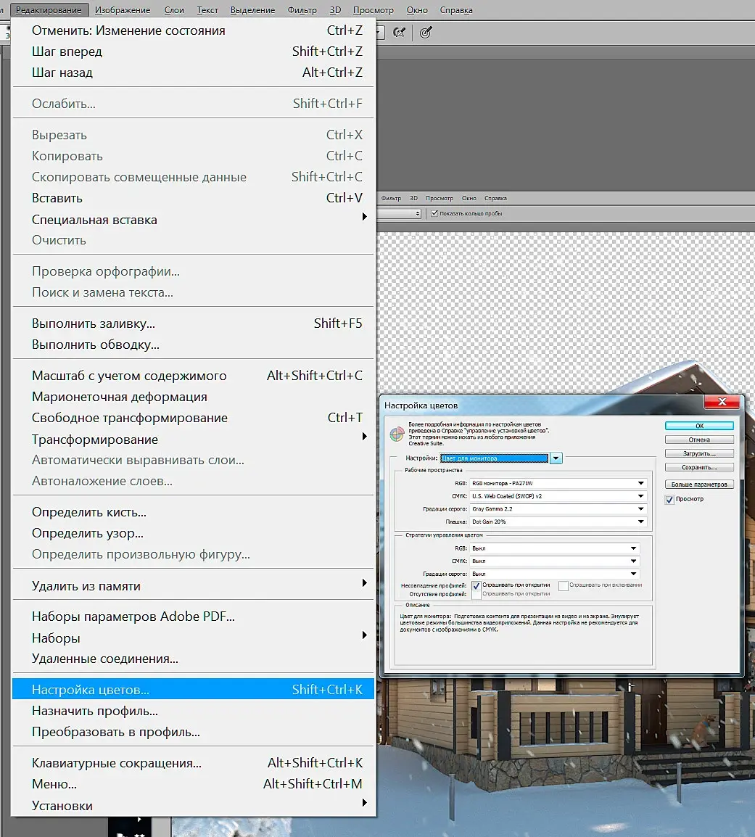Screen dimensions: 755x837
Task: Open Окно menu in lower window menu bar
Action: pyautogui.click(x=469, y=198)
